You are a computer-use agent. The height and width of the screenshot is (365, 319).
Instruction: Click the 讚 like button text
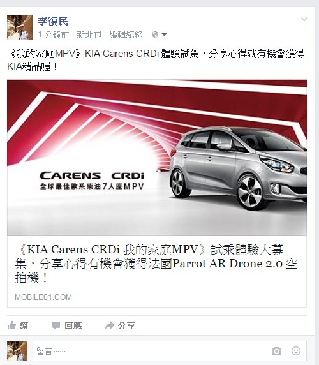pyautogui.click(x=24, y=325)
